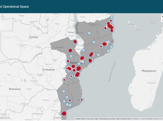Click the Mozambique Channel water label
This screenshot has width=163, height=121.
[x=112, y=71]
